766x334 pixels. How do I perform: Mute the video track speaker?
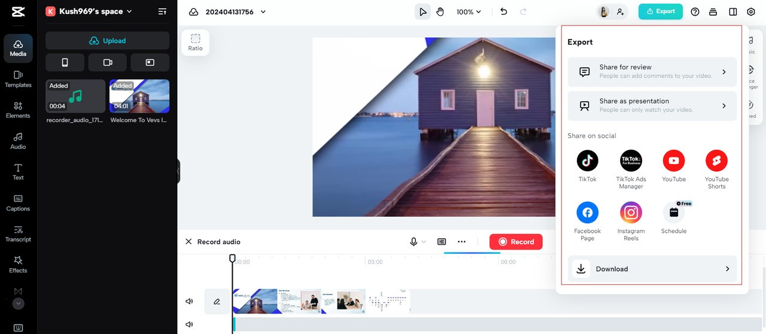tap(189, 302)
